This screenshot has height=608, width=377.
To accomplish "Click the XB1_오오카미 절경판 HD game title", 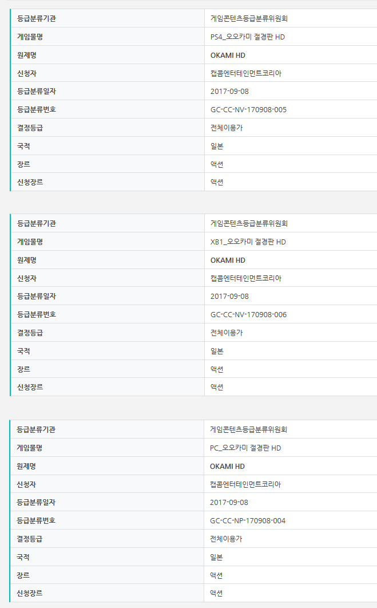I will tap(248, 242).
